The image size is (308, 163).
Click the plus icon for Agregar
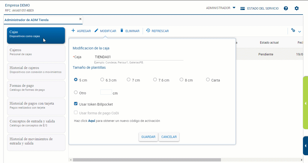click(x=73, y=31)
